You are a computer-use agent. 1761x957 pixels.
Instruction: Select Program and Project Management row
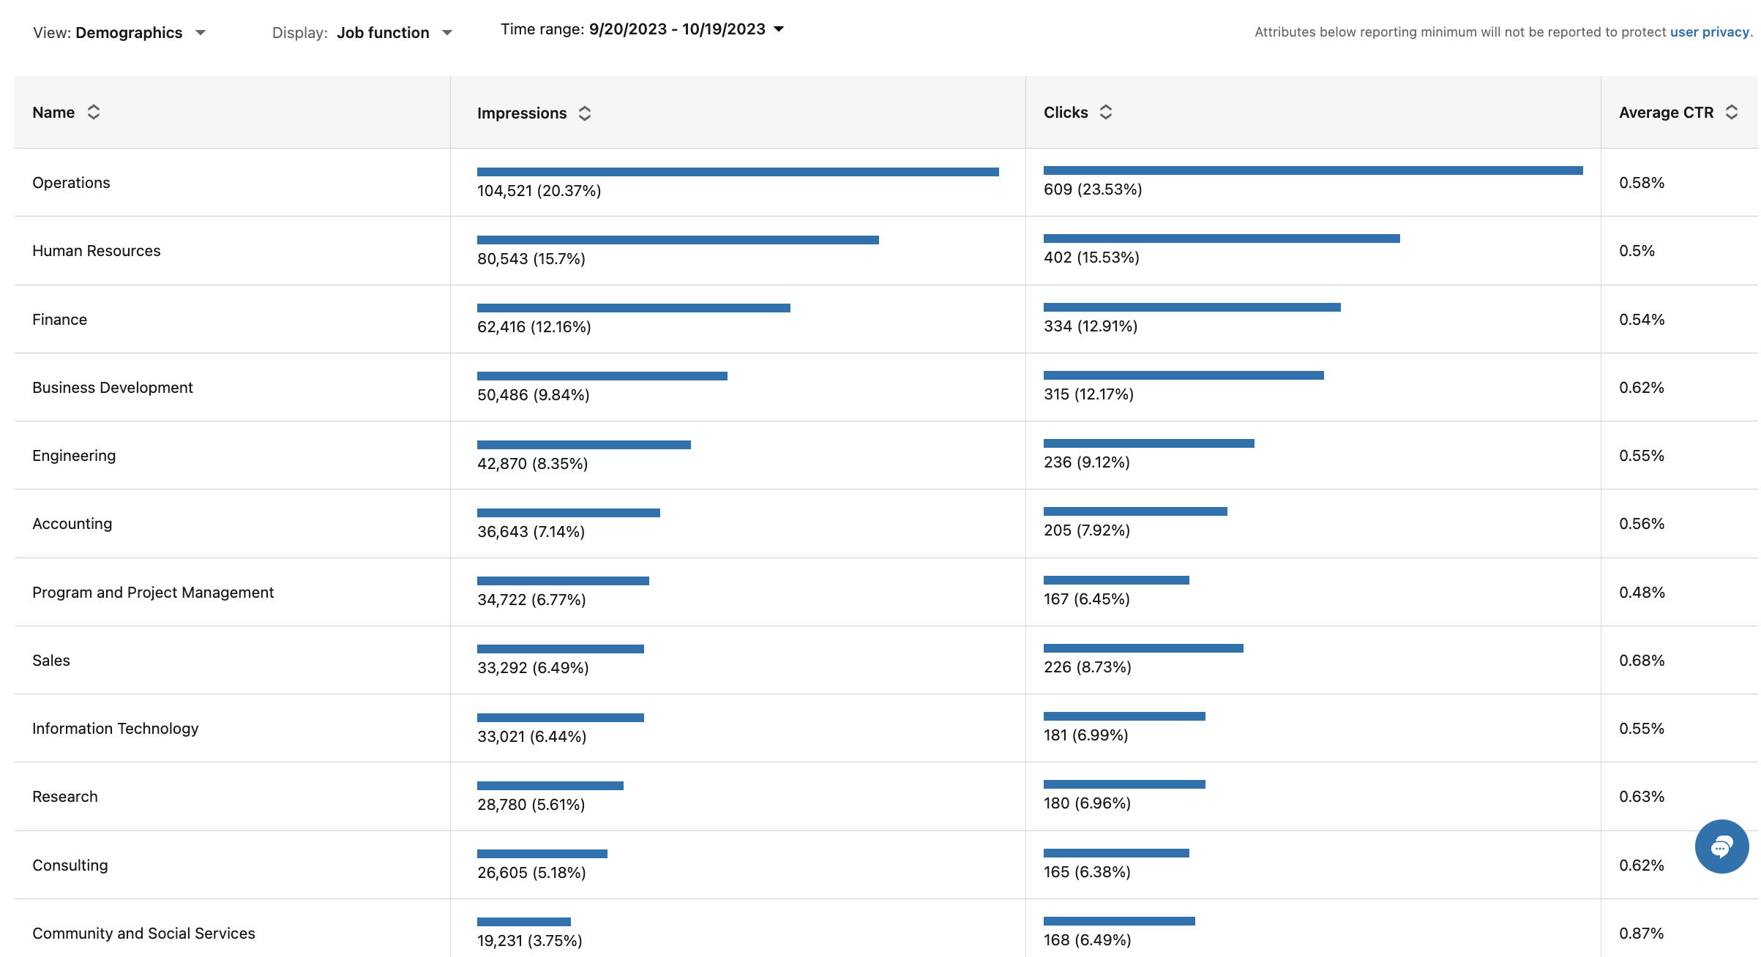pos(153,593)
